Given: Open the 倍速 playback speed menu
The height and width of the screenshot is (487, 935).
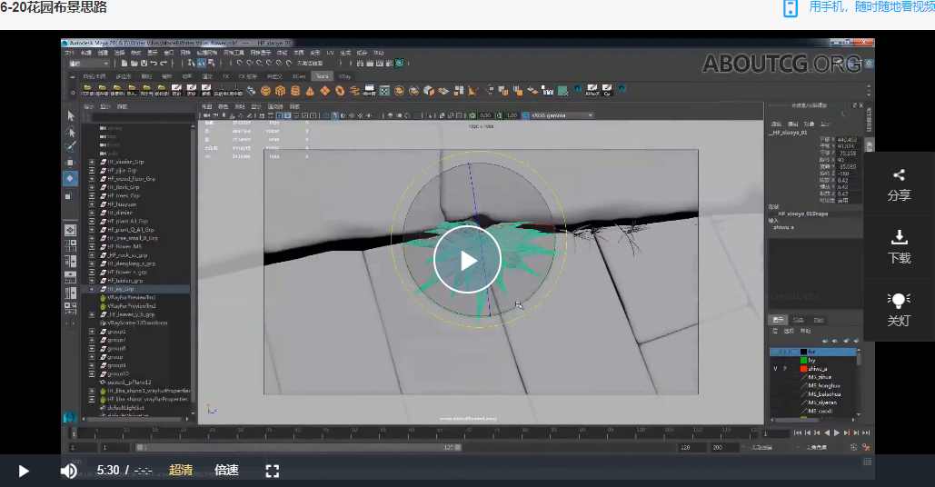Looking at the screenshot, I should click(226, 471).
